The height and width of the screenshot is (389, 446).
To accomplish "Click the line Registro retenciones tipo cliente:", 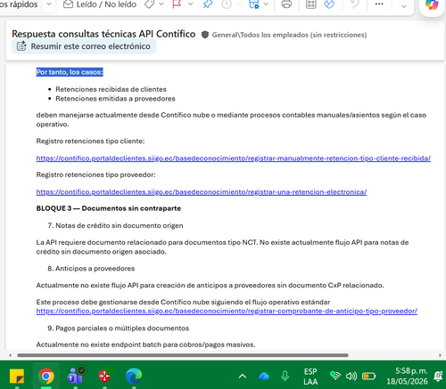I will [x=90, y=142].
